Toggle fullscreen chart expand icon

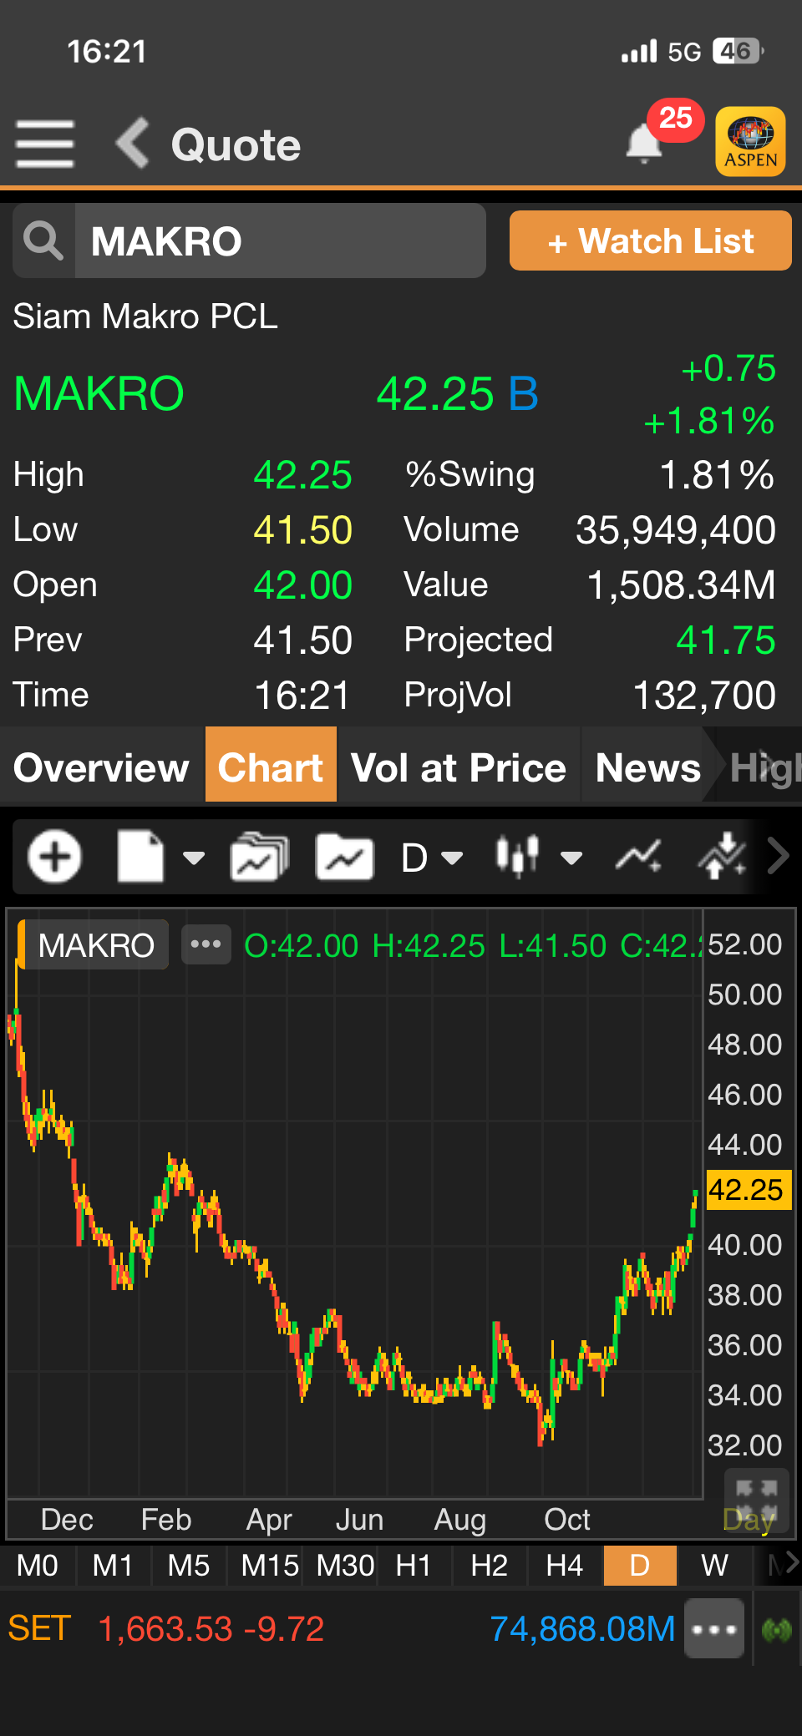pyautogui.click(x=757, y=1499)
